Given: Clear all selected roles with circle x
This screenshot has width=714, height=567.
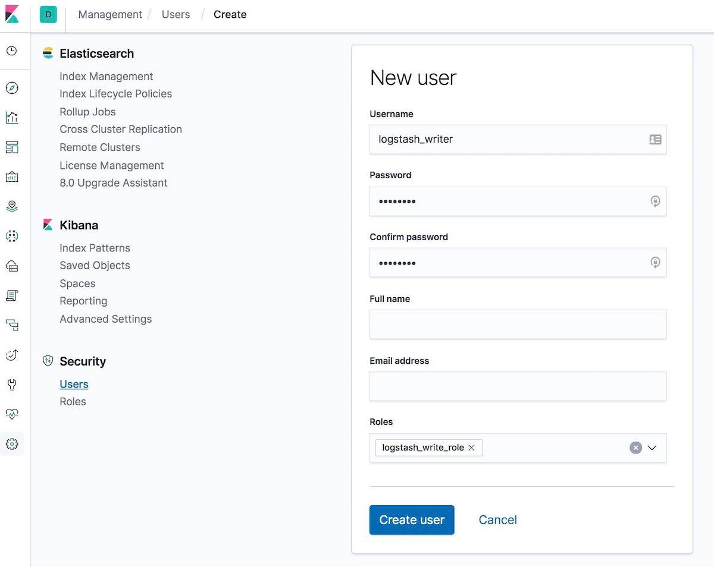Looking at the screenshot, I should click(635, 448).
